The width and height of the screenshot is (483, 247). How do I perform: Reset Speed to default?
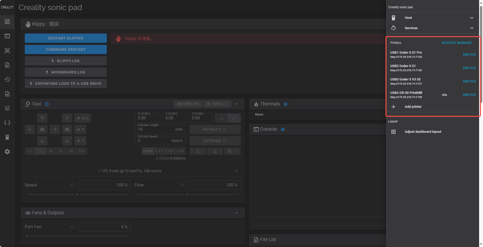pyautogui.click(x=73, y=185)
